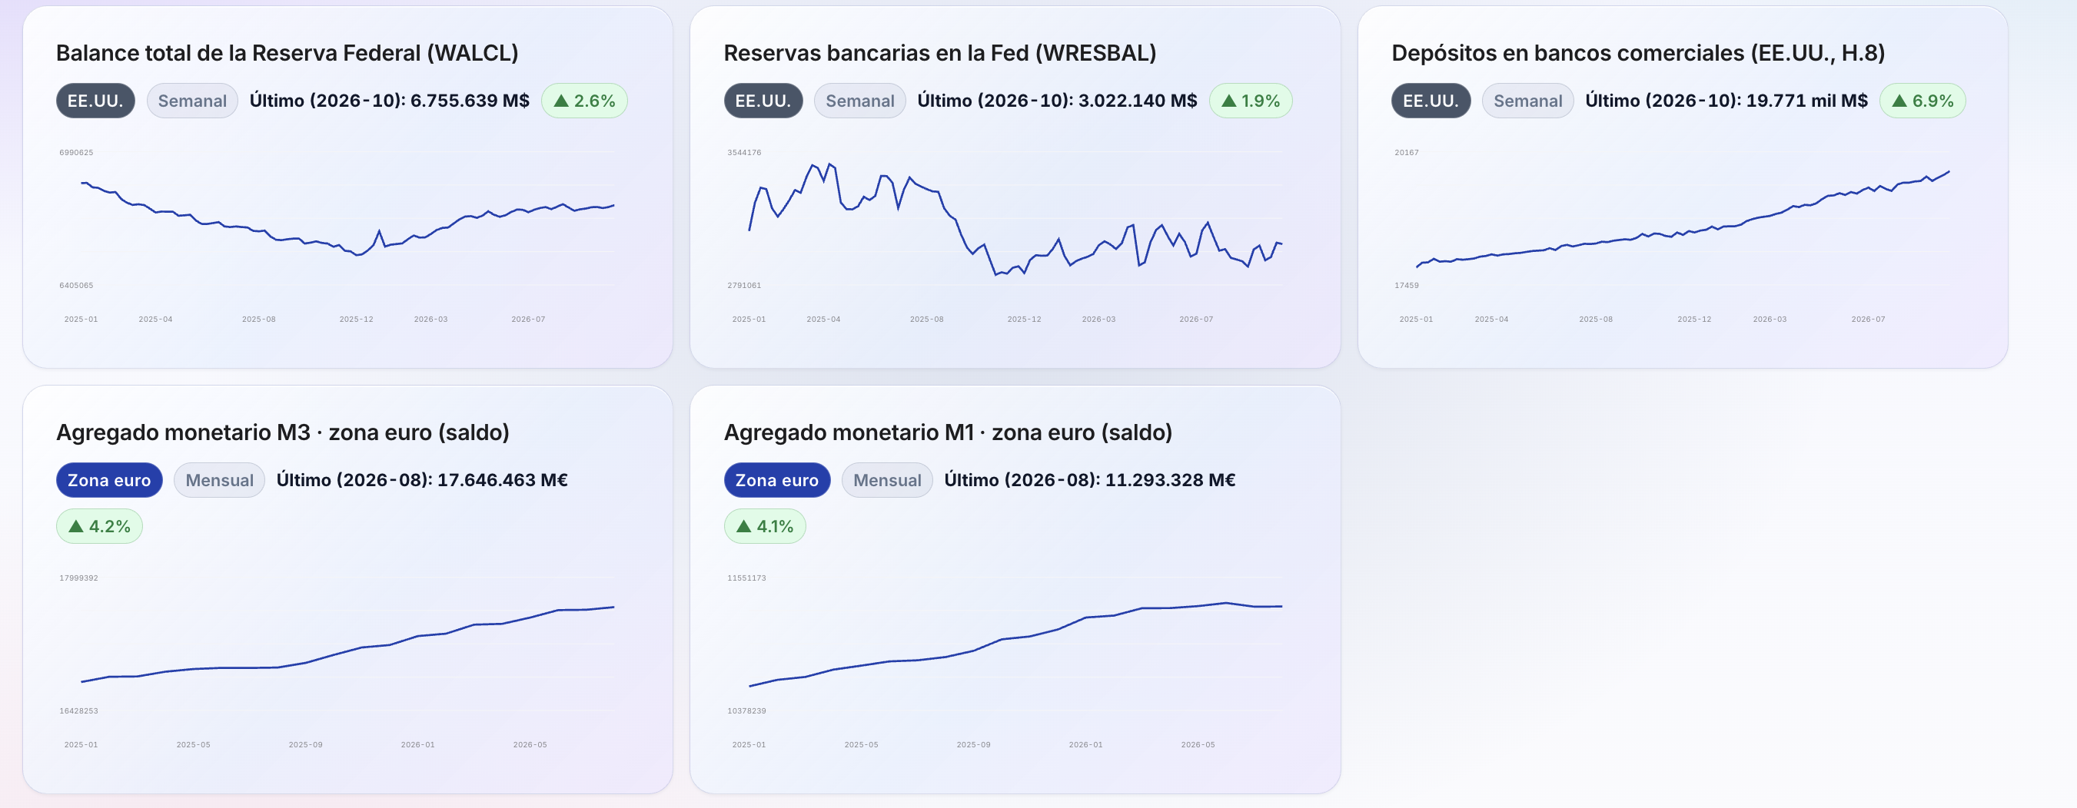Click the 2791061 axis label on WRESBAL chart
2077x808 pixels.
[743, 285]
